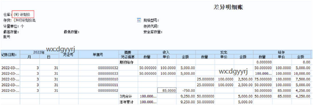Screen dimensions: 313x105
Task: Click the 凭证摘要 column header
Action: 128,57
